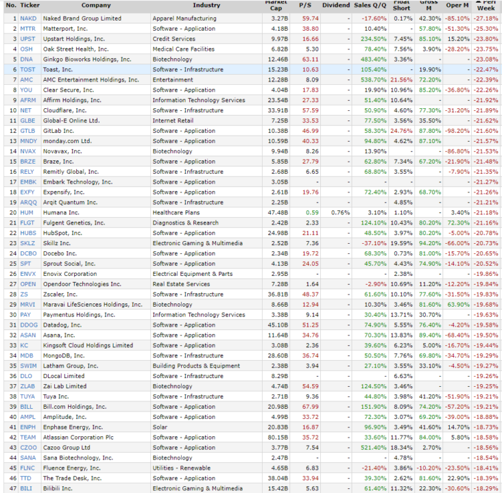
Task: Open SKLZ ticker link
Action: (27, 244)
